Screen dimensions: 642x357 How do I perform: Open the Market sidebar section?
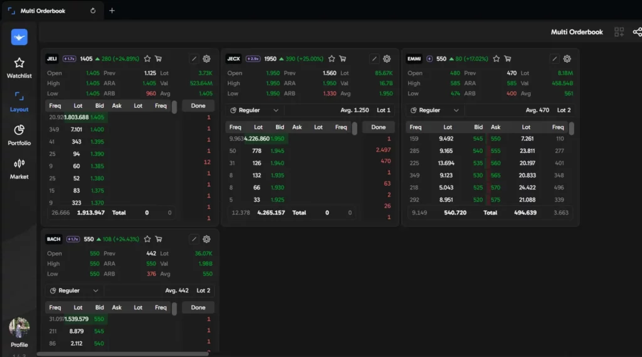pos(19,169)
